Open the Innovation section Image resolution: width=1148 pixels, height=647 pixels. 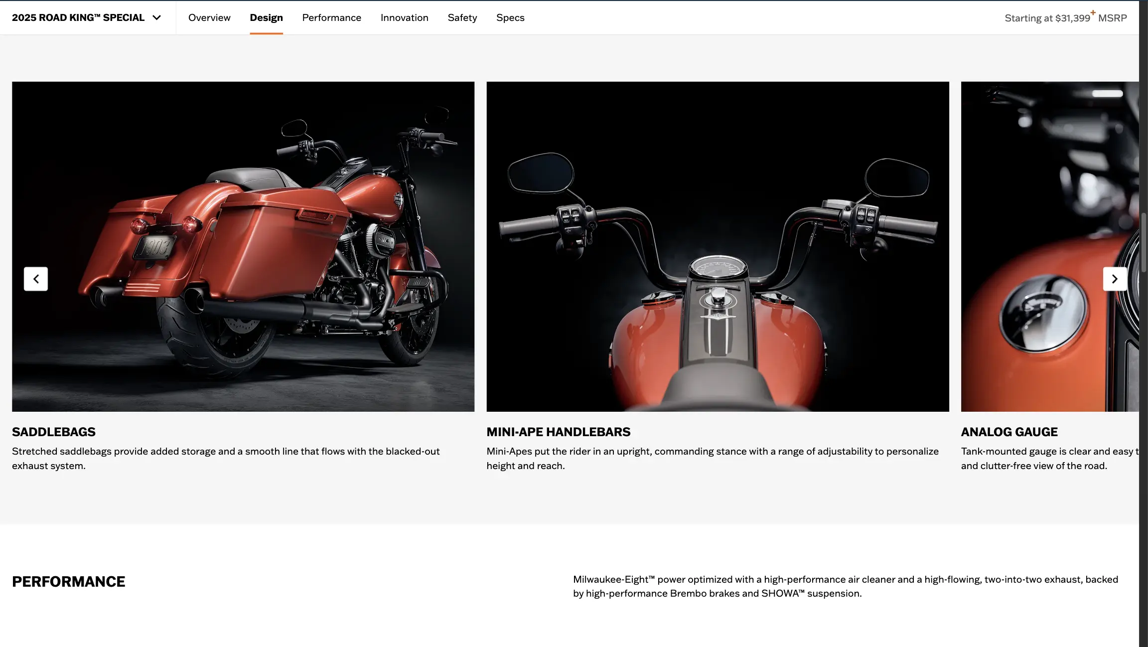404,17
